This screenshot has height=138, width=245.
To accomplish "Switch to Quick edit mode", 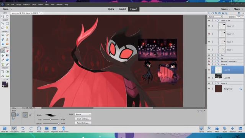I will [x=111, y=9].
